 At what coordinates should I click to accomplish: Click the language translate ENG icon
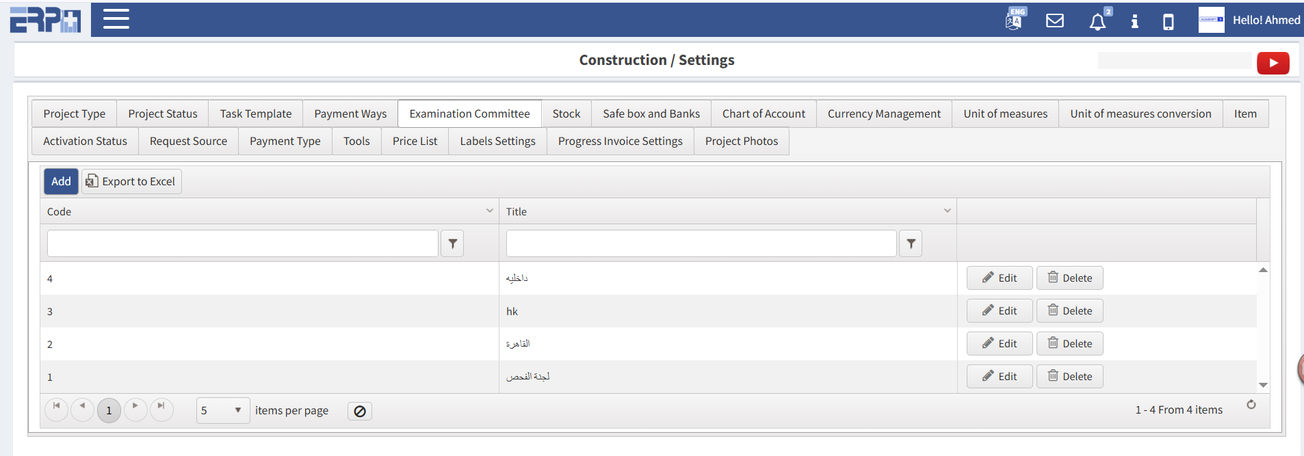[1015, 20]
